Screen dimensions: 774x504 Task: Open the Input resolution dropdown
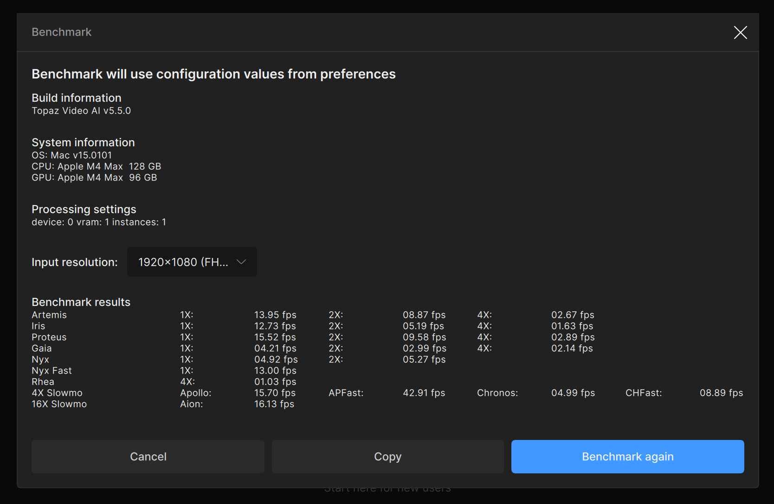(192, 262)
